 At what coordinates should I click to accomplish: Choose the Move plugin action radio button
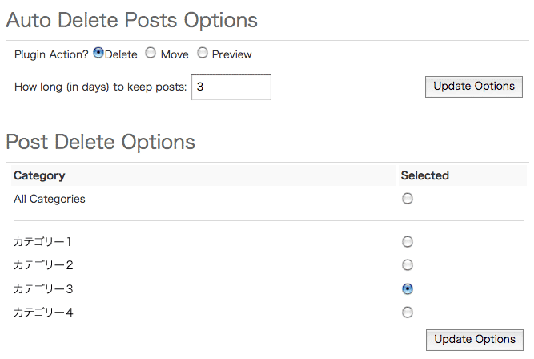(x=151, y=54)
